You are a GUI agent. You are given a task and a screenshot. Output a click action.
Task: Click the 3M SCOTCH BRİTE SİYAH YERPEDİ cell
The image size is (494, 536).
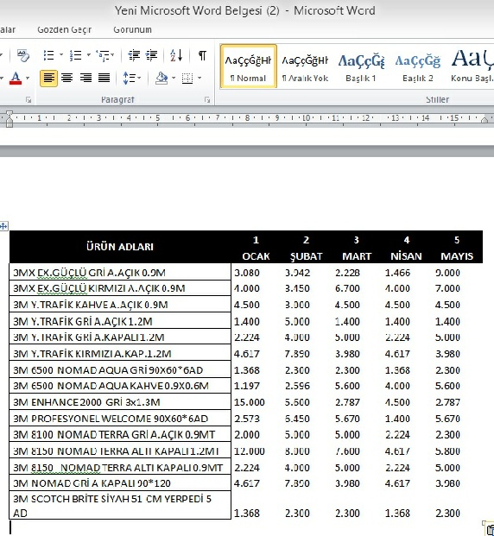point(120,505)
